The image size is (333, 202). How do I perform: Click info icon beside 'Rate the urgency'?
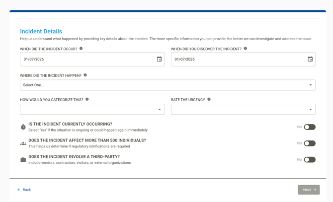tap(209, 99)
